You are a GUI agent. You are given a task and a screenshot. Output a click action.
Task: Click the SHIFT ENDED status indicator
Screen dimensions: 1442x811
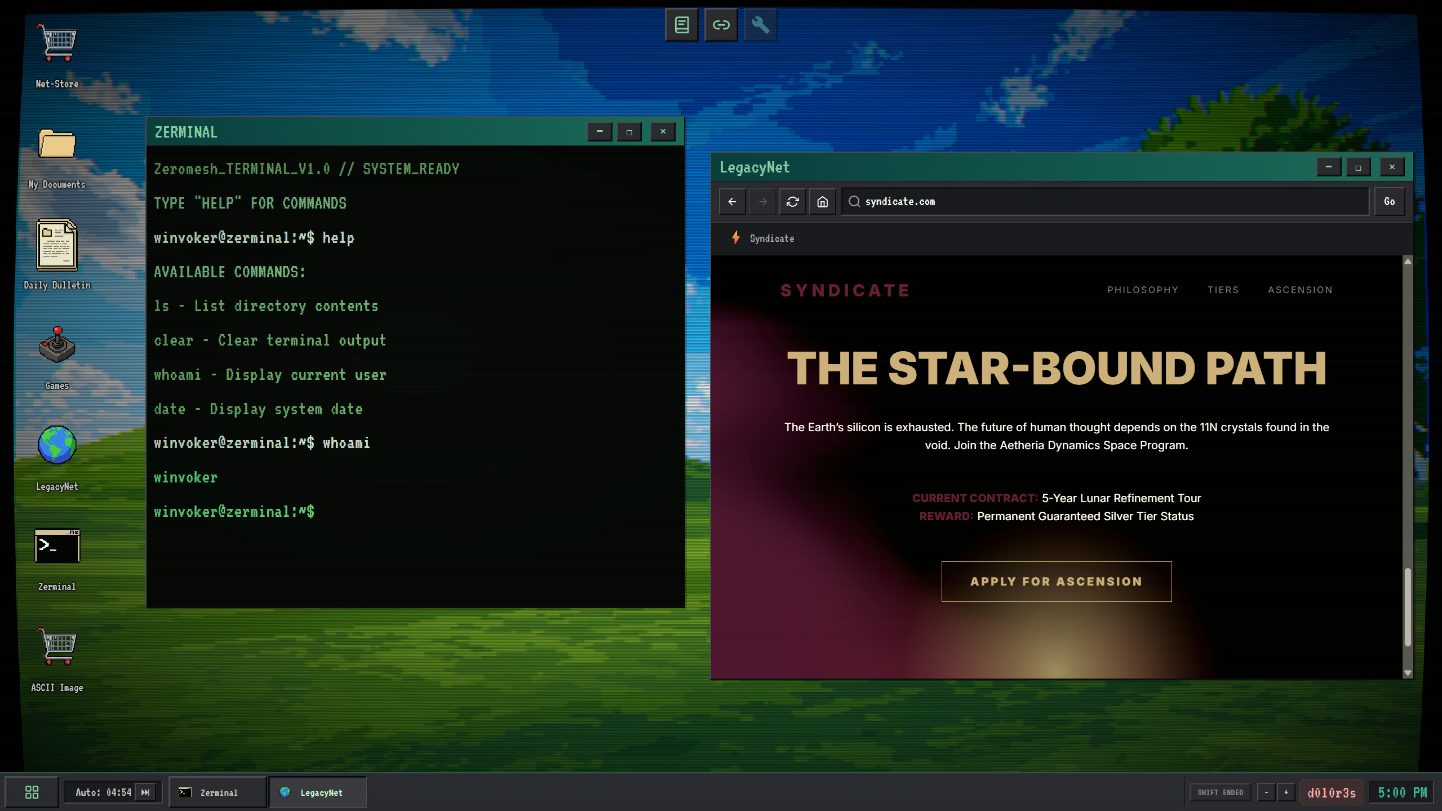[x=1220, y=792]
